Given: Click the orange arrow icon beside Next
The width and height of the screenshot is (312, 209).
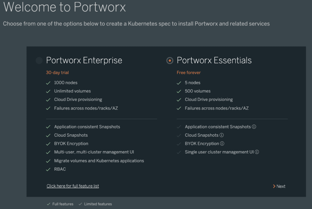Looking at the screenshot, I should [275, 186].
